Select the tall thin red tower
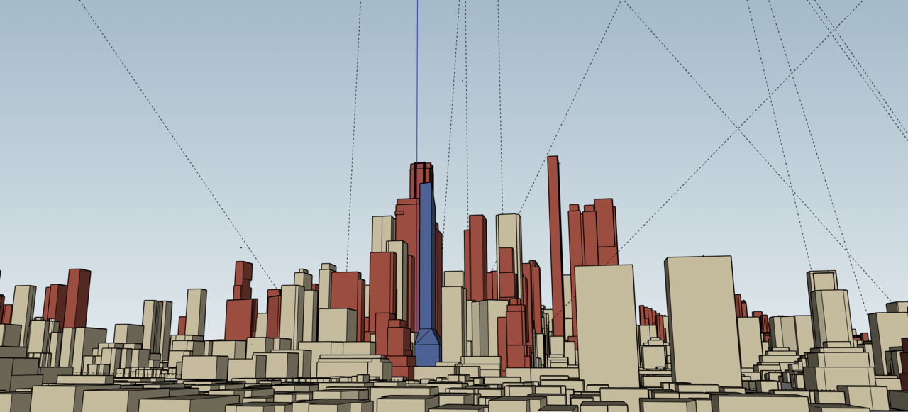This screenshot has width=908, height=412. point(555,246)
